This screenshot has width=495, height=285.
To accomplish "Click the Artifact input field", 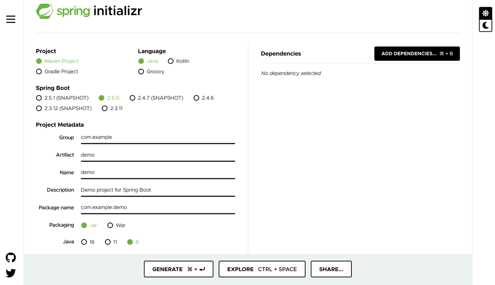I will 158,156.
